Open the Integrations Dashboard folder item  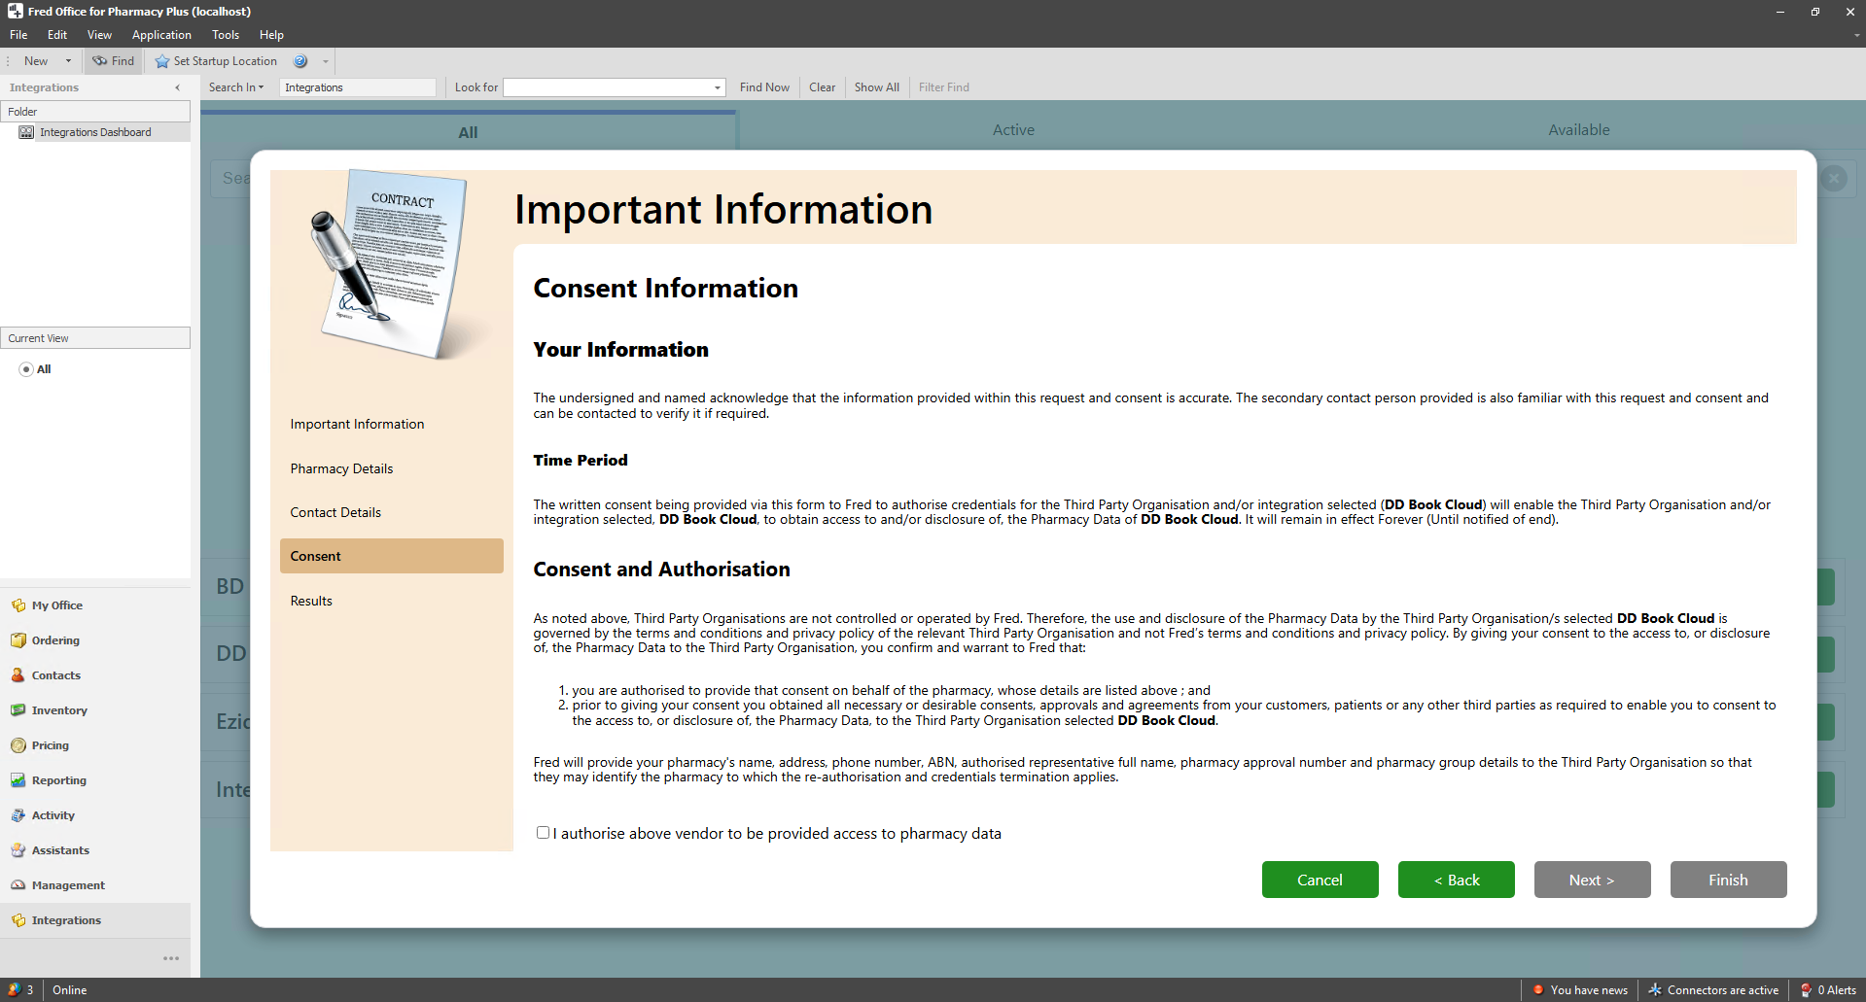[94, 132]
